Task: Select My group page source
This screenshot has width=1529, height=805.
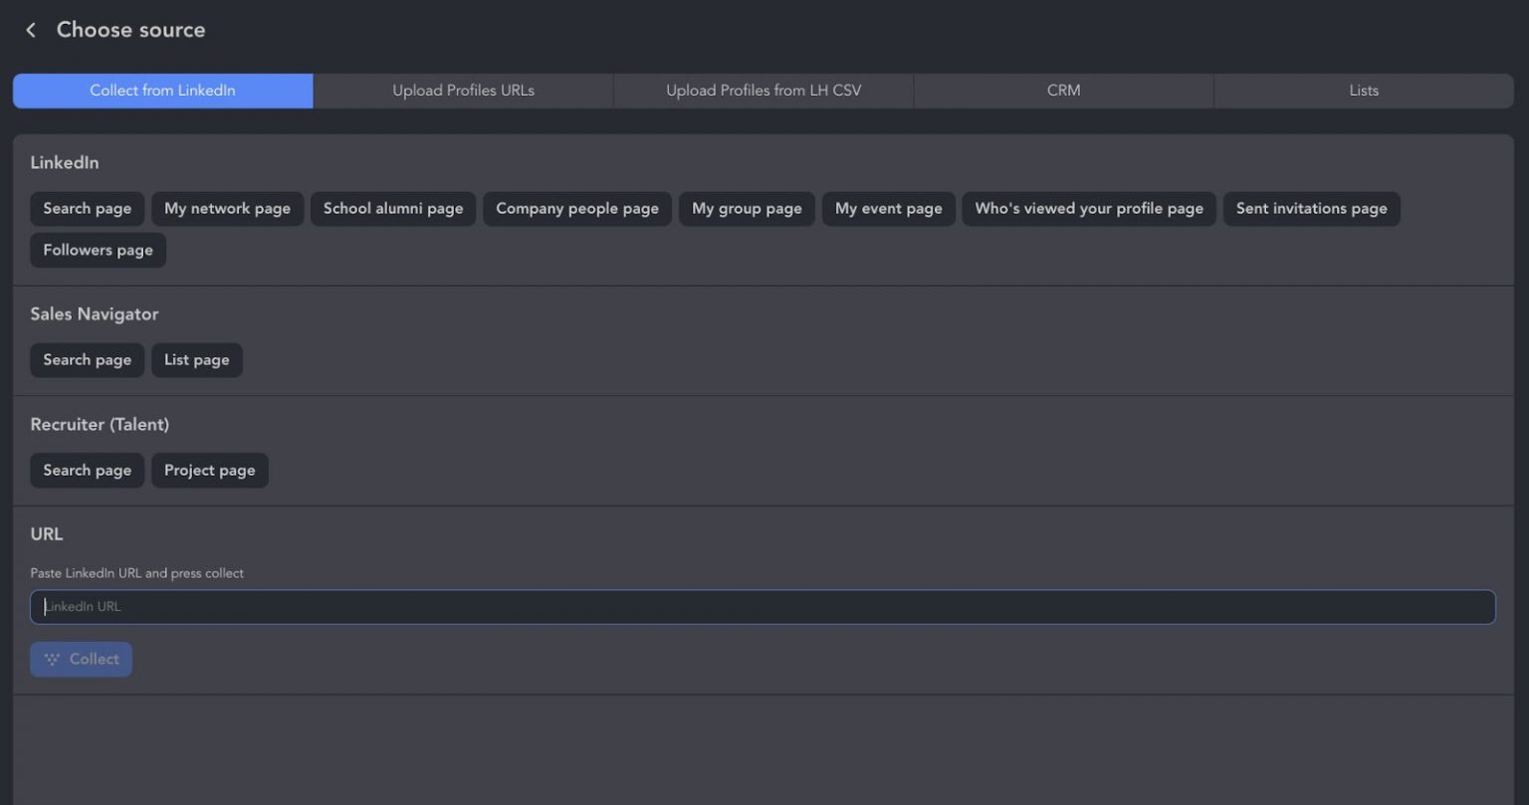Action: pos(747,209)
